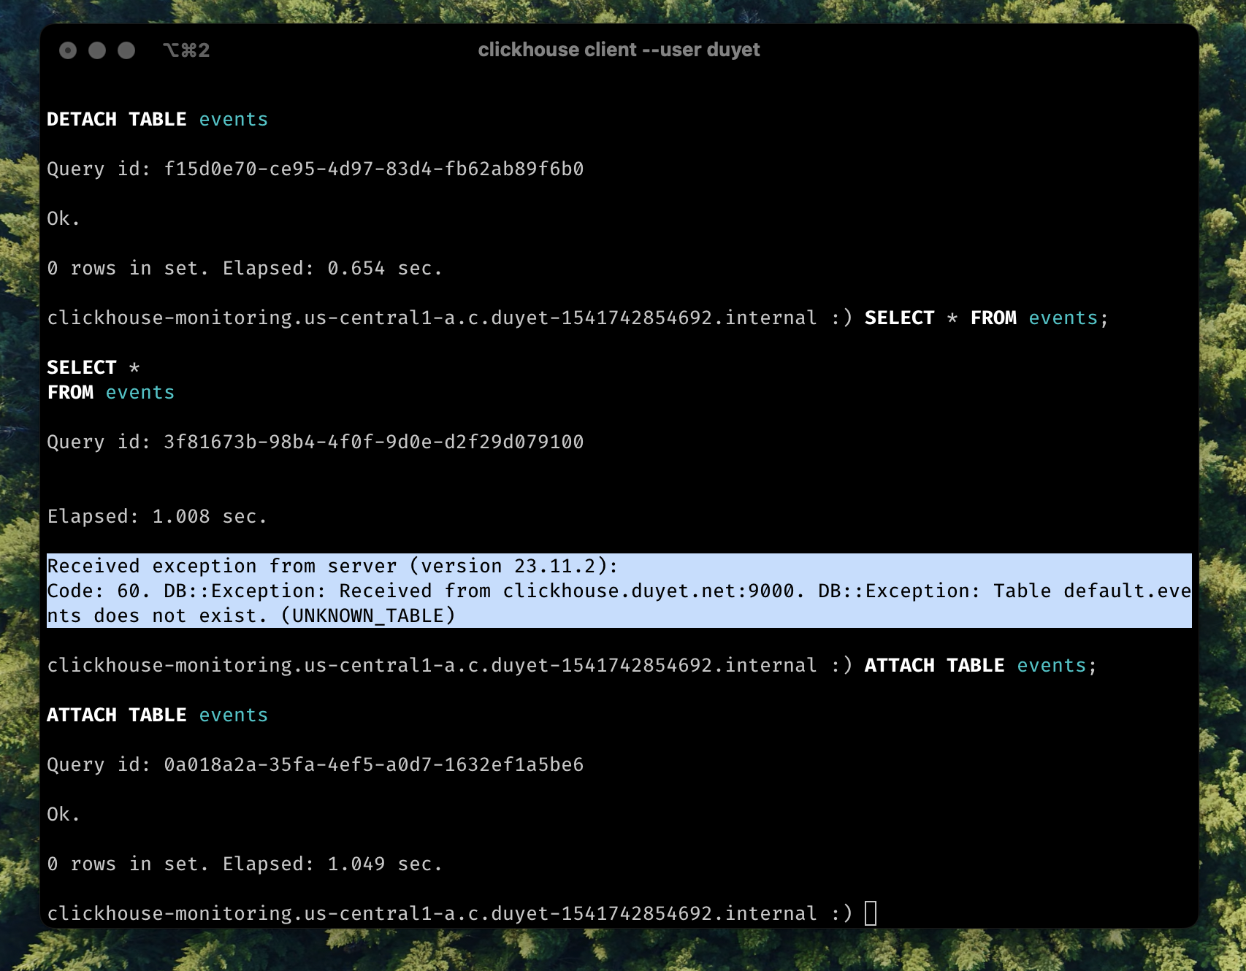1246x971 pixels.
Task: Close the terminal window
Action: (x=68, y=50)
